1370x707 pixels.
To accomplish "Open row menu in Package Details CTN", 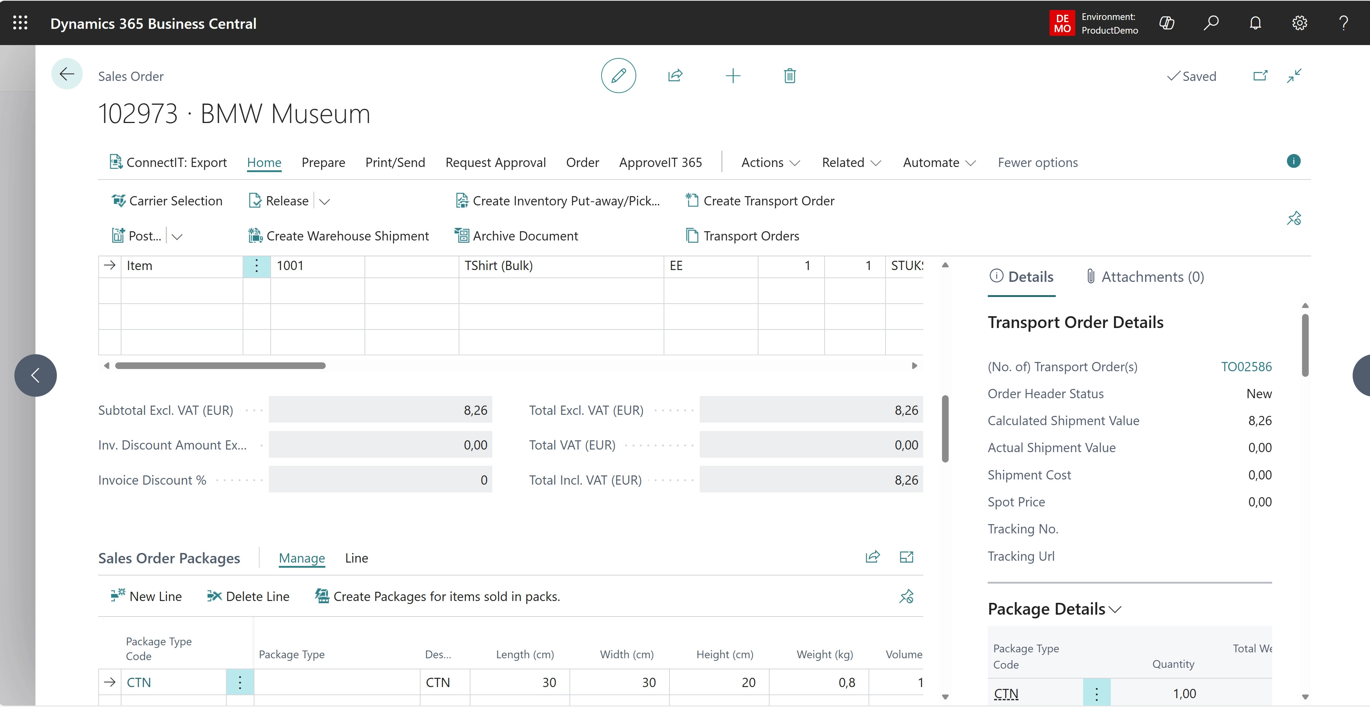I will [1097, 693].
